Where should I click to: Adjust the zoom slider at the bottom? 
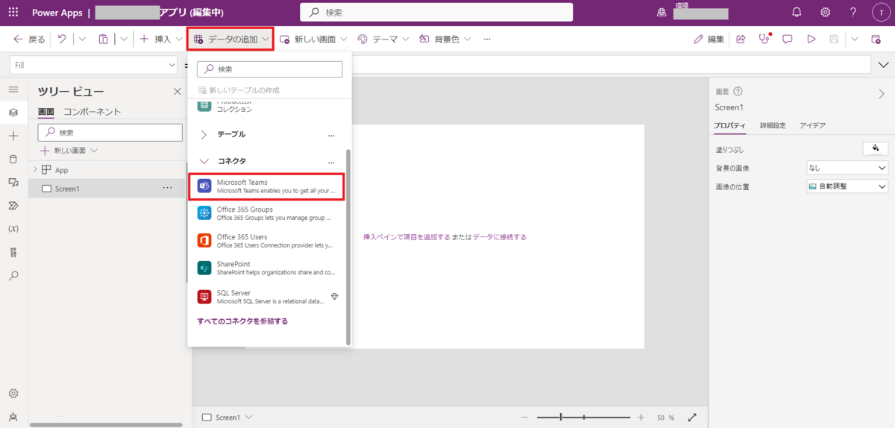point(584,418)
